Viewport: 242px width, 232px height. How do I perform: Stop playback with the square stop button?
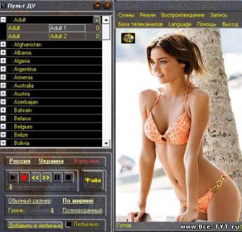click(68, 178)
